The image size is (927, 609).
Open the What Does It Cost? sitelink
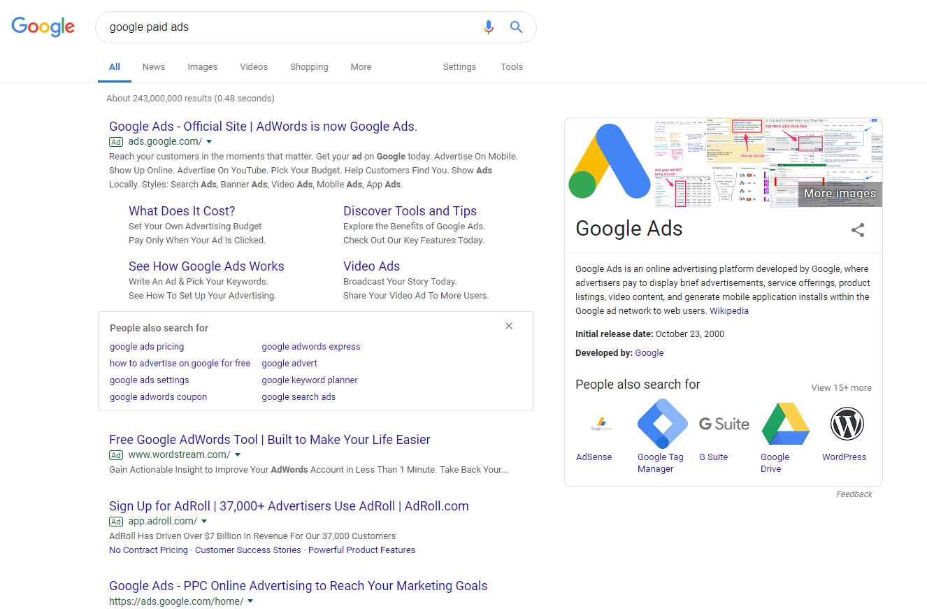(182, 211)
